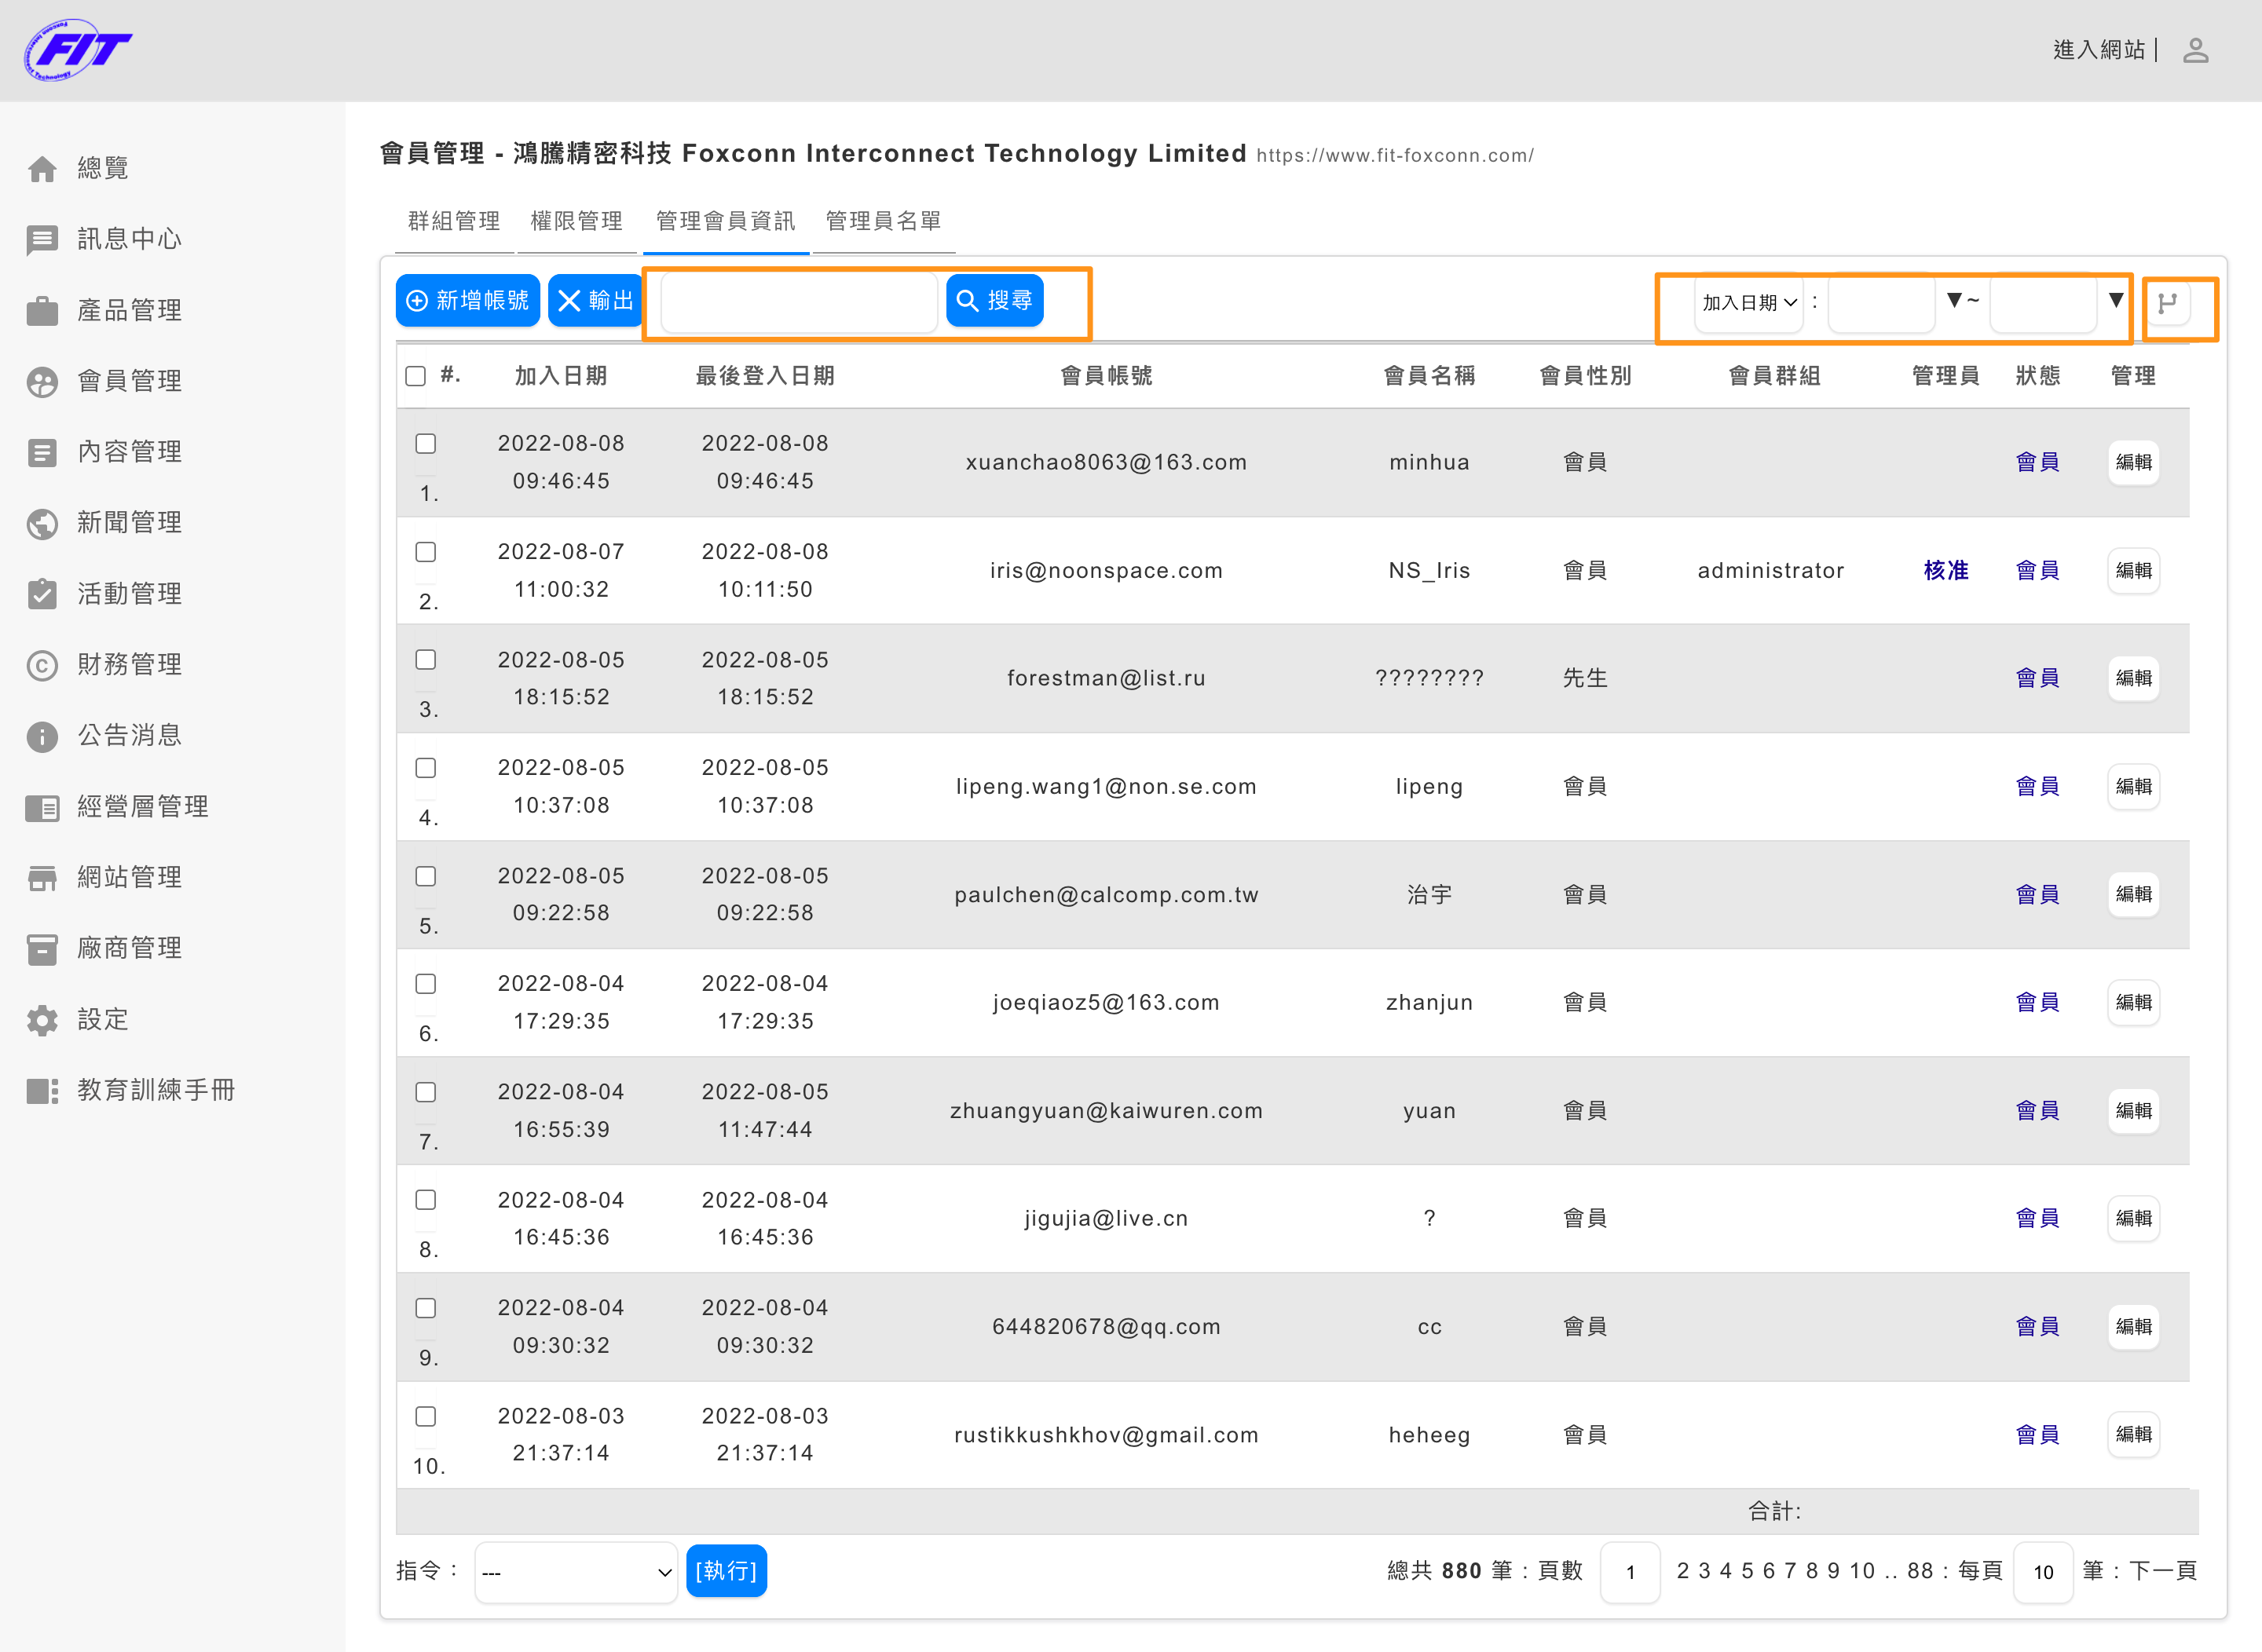Image resolution: width=2262 pixels, height=1652 pixels.
Task: Click the 教育訓練手冊 sidebar icon
Action: pyautogui.click(x=42, y=1091)
